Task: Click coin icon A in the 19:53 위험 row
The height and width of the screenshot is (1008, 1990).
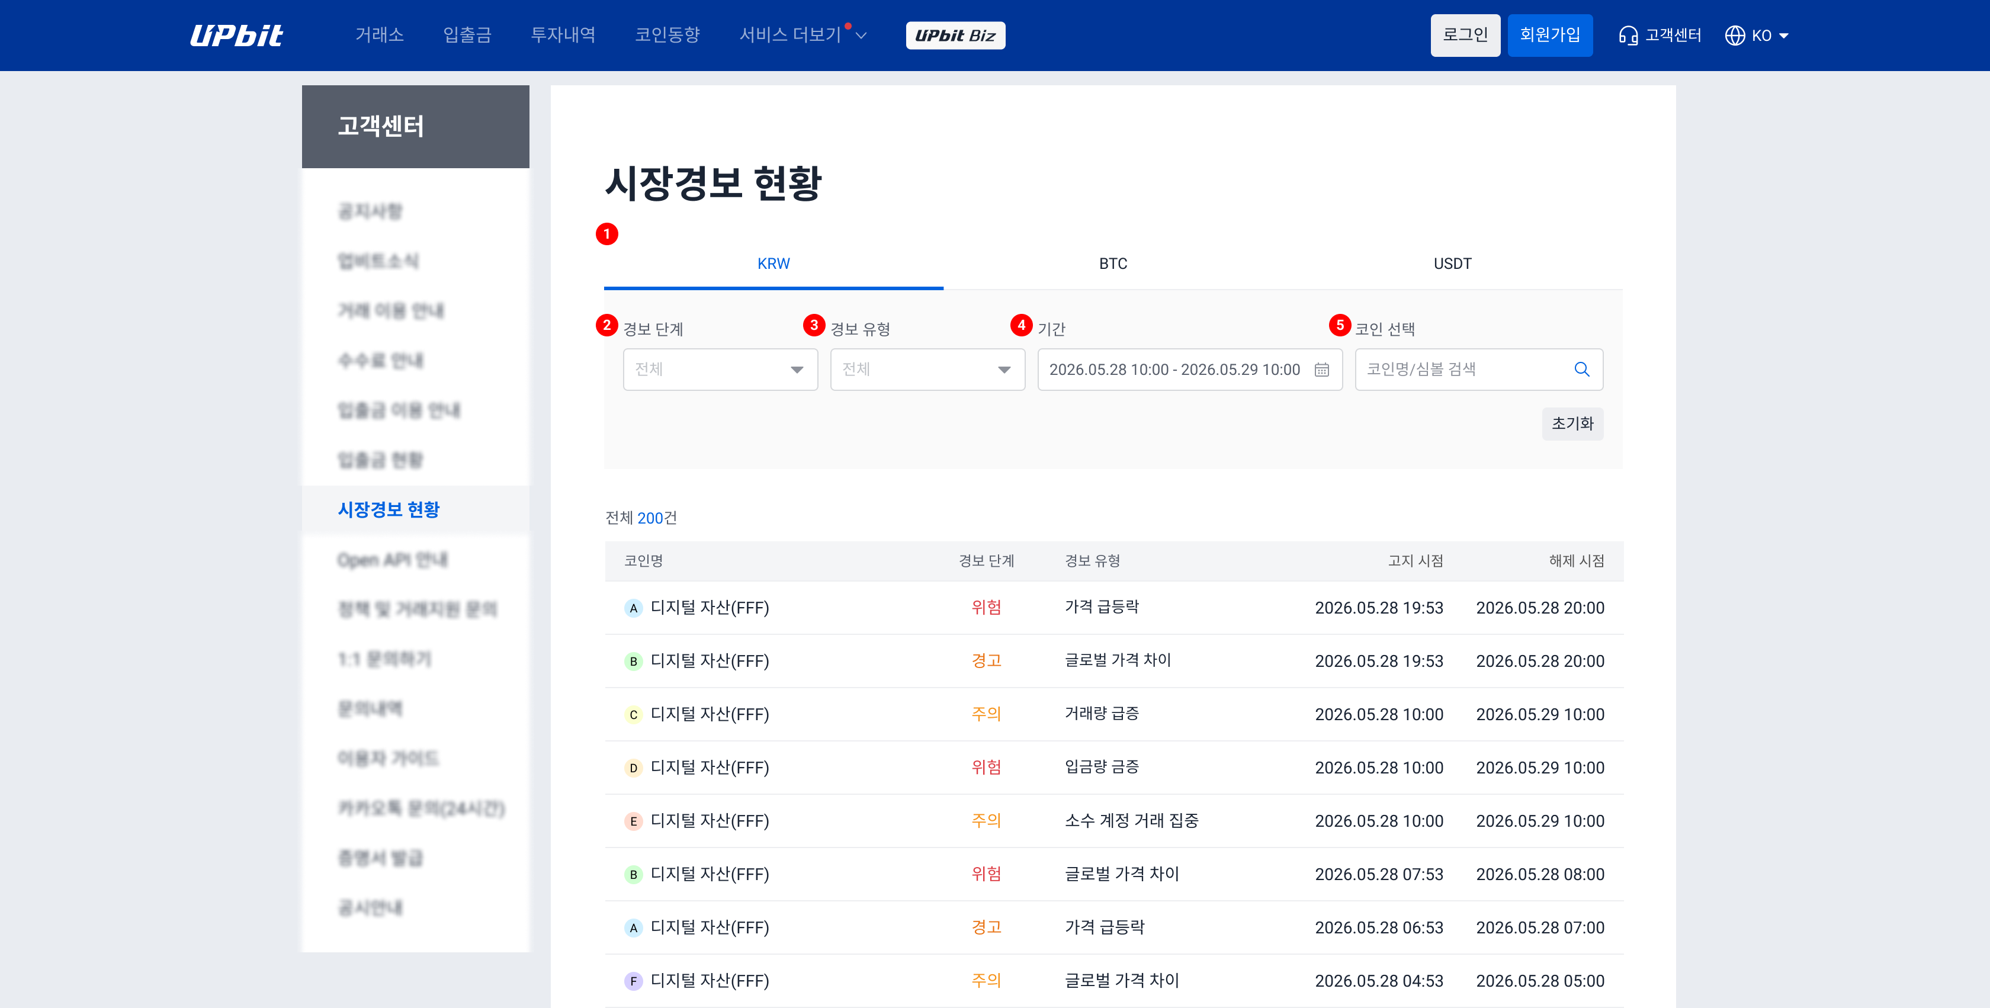Action: click(634, 609)
